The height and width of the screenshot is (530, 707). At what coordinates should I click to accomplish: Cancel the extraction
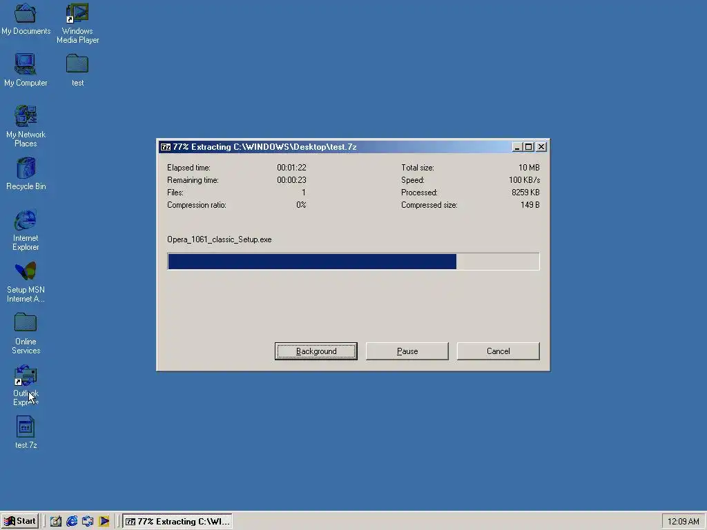click(498, 351)
